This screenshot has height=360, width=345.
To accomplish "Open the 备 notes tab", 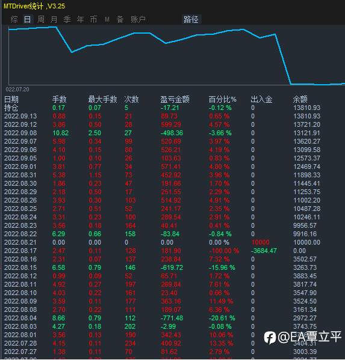I will coord(120,19).
